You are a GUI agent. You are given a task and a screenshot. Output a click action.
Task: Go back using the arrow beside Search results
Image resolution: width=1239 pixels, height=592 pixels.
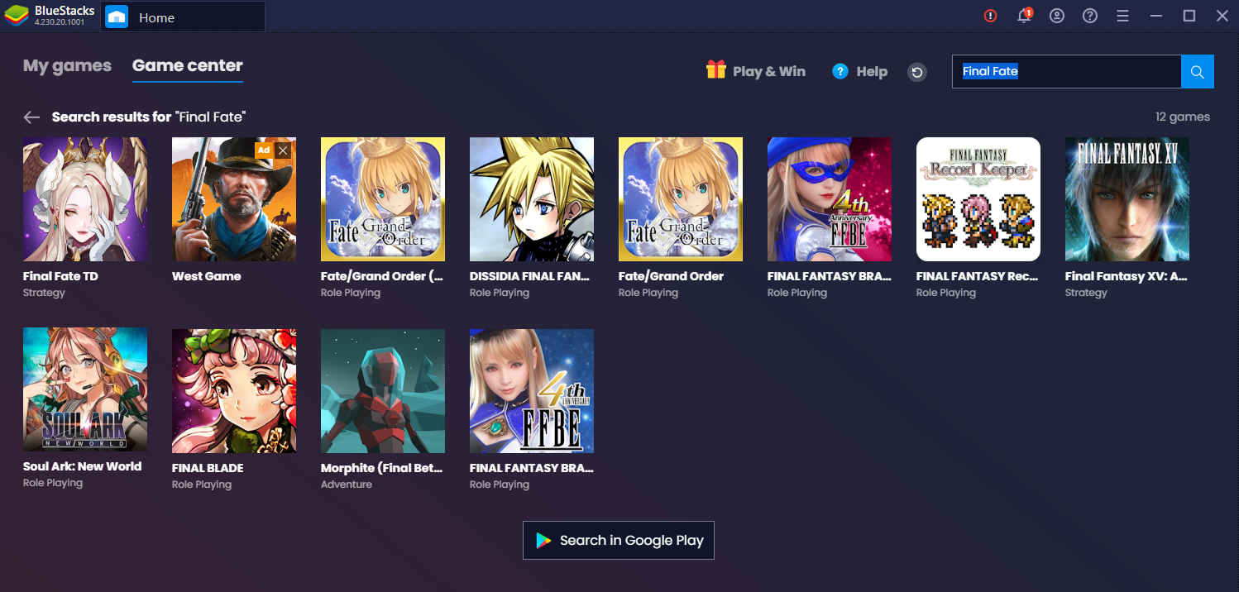click(31, 117)
